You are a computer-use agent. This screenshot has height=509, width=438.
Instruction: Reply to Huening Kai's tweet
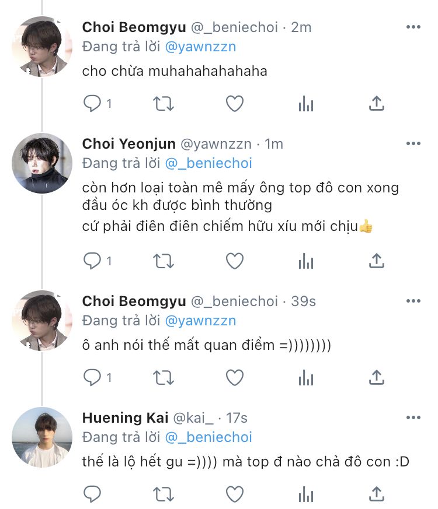point(93,494)
